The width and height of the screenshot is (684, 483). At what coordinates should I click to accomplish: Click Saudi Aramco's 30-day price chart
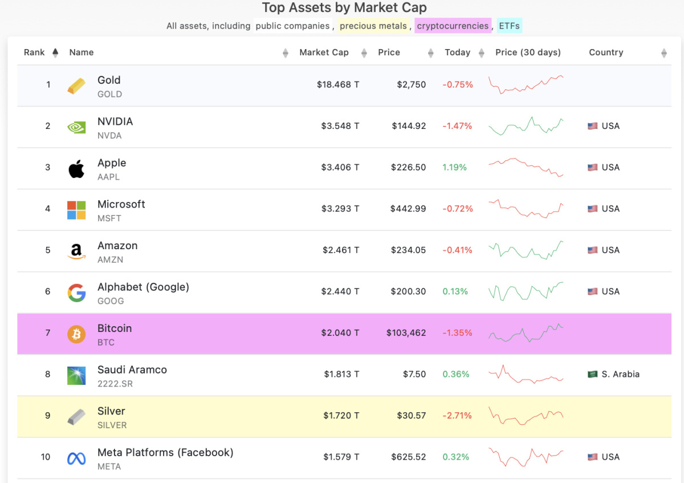[526, 374]
